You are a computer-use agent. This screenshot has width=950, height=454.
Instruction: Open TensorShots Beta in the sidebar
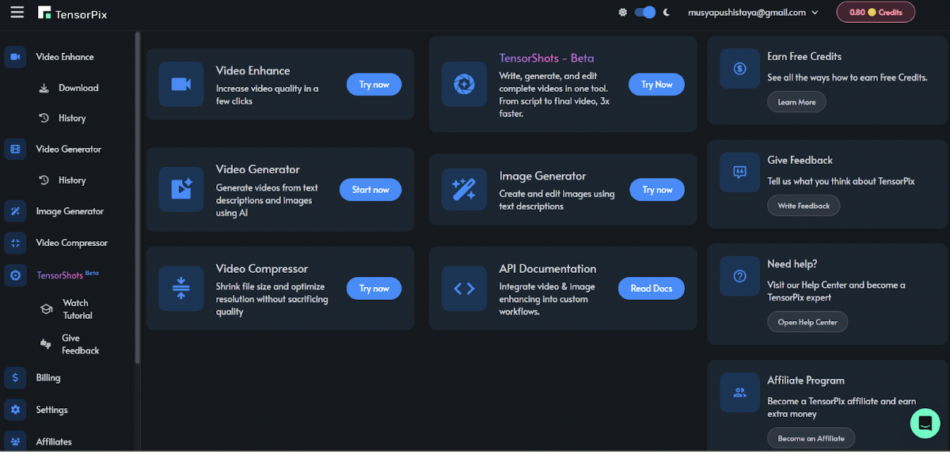(x=68, y=275)
